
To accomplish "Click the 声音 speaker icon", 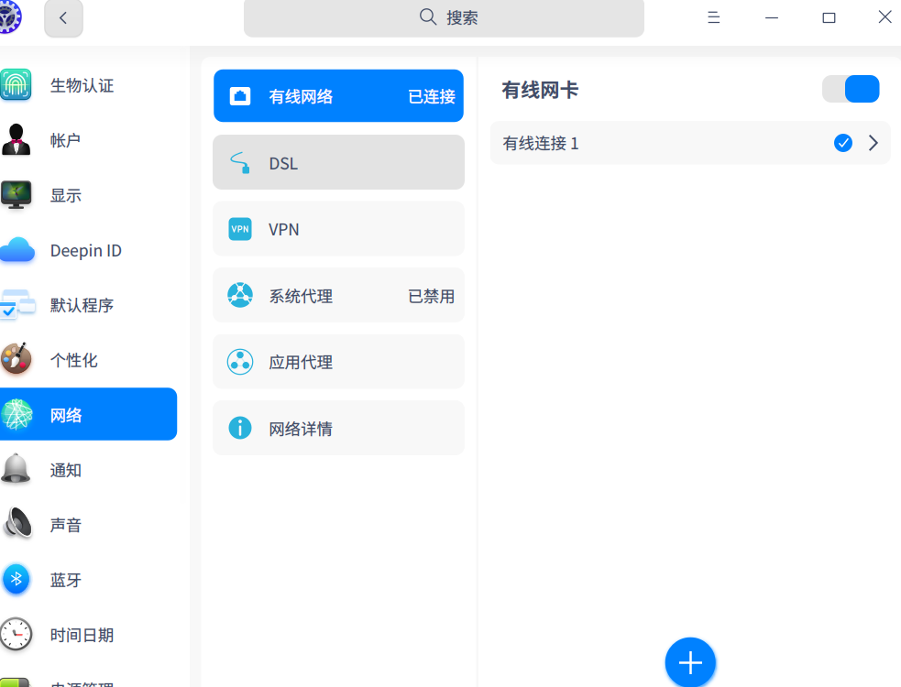I will pos(17,523).
